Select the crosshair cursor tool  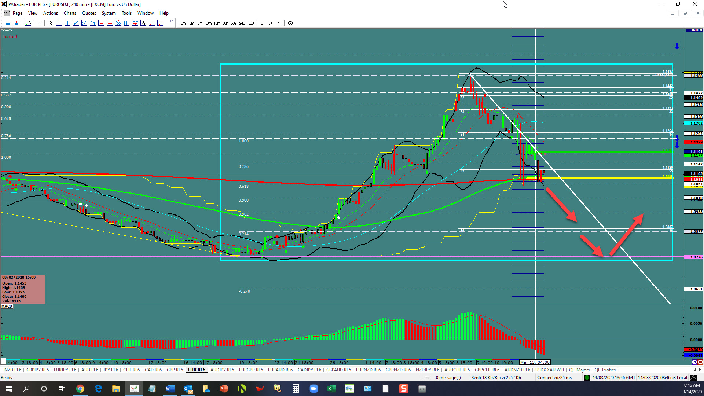tap(39, 23)
